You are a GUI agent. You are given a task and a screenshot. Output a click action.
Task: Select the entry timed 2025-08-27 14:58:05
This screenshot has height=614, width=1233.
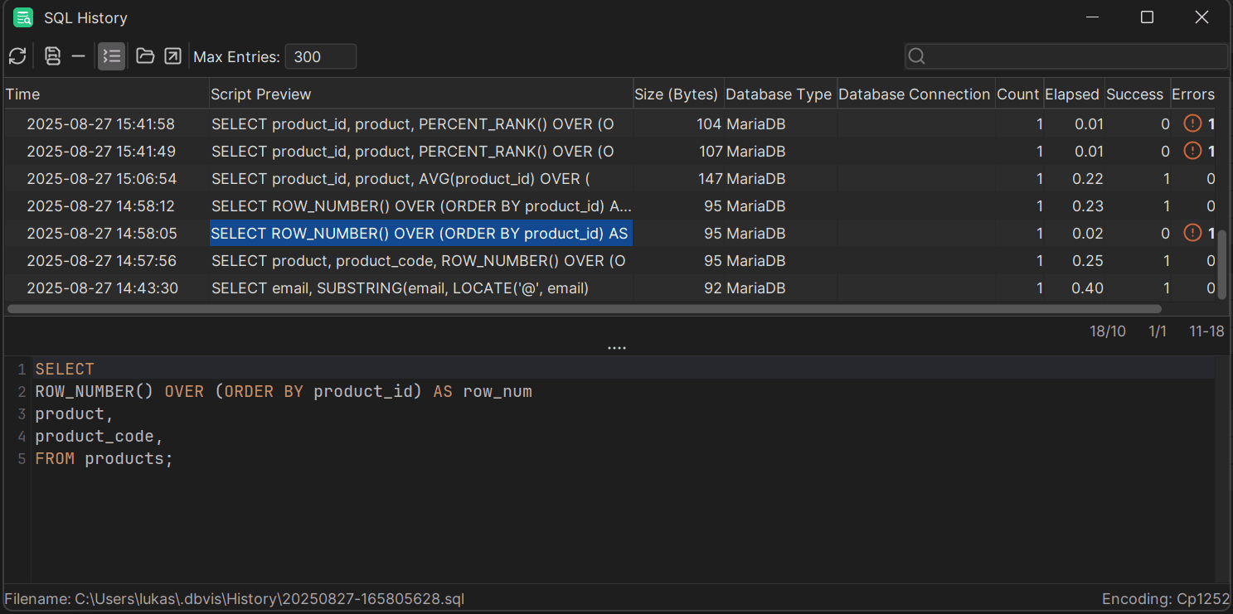point(609,234)
